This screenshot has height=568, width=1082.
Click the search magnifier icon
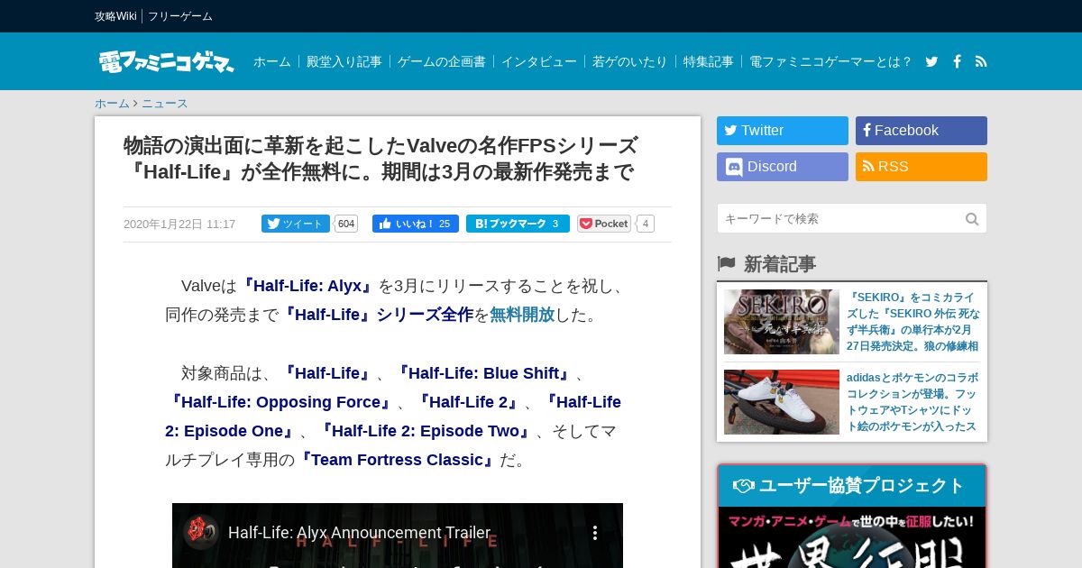[x=972, y=219]
